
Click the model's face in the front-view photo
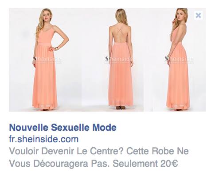[46, 17]
